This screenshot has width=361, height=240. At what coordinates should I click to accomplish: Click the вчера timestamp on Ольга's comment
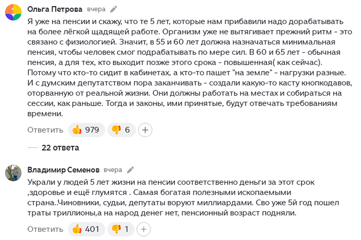(96, 9)
